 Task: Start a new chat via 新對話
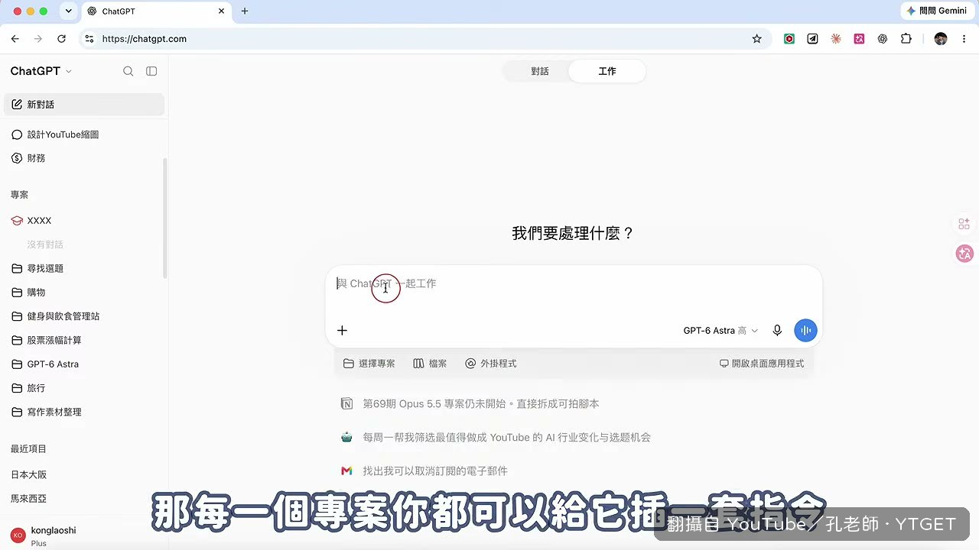(x=84, y=105)
